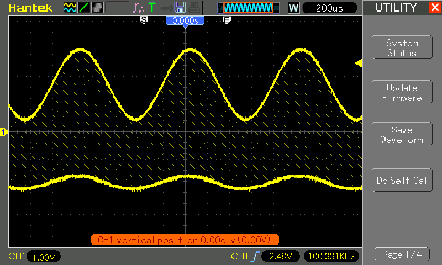Open the 200us timebase setting
This screenshot has height=265, width=442.
(330, 8)
